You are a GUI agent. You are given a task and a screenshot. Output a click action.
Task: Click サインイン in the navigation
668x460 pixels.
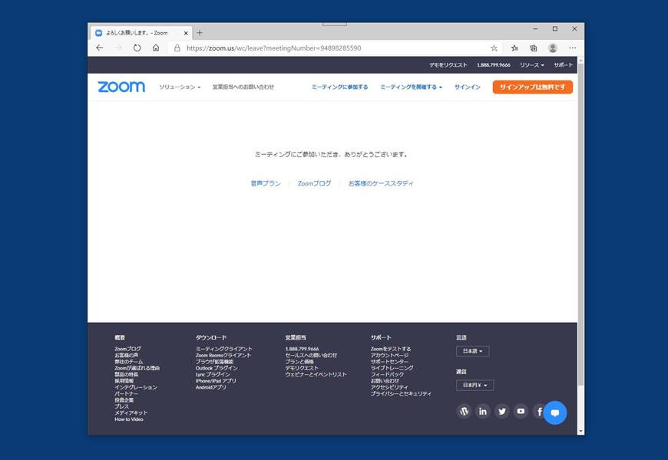468,87
